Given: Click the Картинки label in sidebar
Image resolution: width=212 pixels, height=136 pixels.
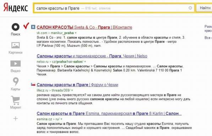Looking at the screenshot, I should click(x=16, y=52).
